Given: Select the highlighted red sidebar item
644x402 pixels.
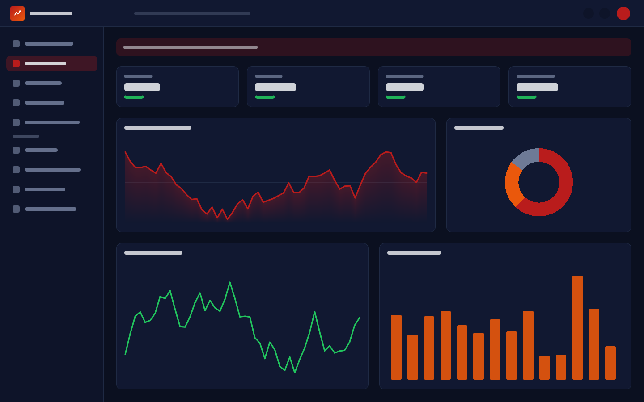Looking at the screenshot, I should point(52,63).
